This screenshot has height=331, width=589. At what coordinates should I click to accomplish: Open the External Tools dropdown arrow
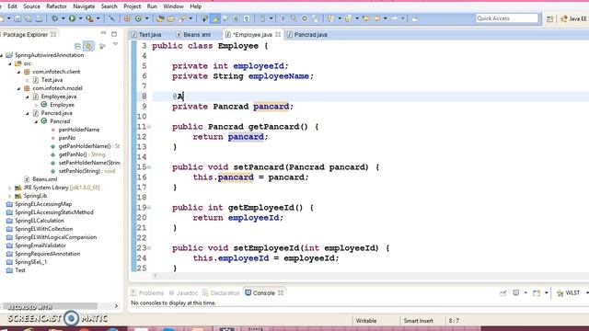click(98, 18)
